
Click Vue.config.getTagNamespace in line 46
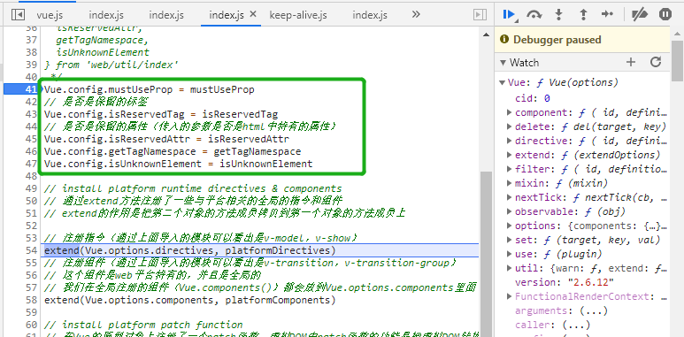click(120, 151)
